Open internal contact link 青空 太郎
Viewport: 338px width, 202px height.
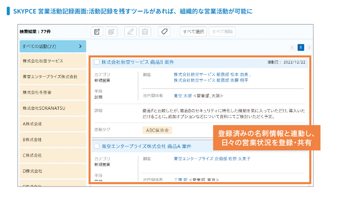(183, 96)
